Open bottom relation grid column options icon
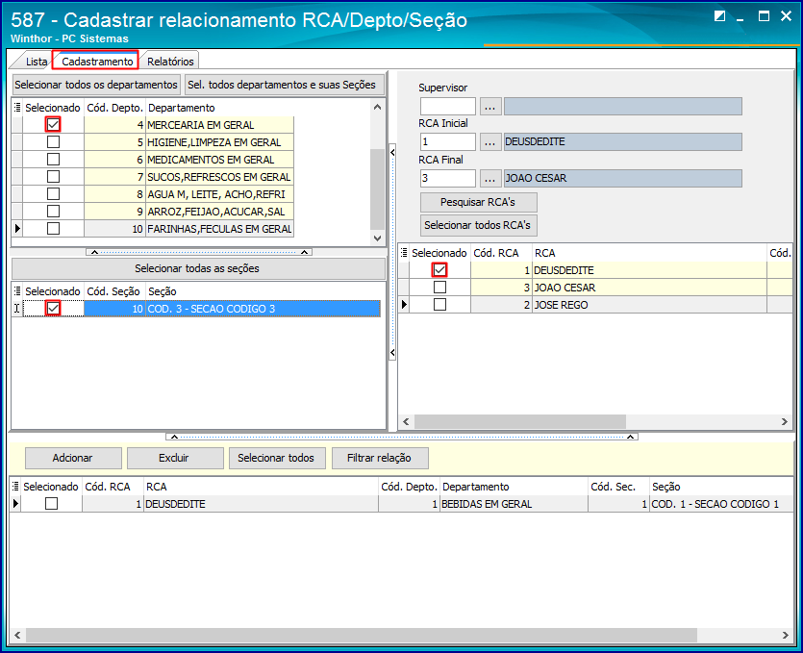The height and width of the screenshot is (653, 803). [x=15, y=486]
